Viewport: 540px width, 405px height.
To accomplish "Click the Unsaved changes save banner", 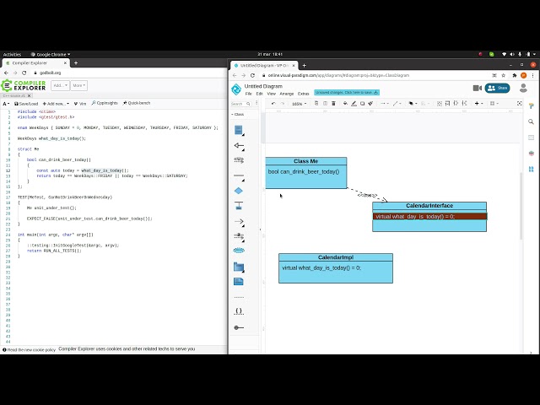I will pos(347,92).
